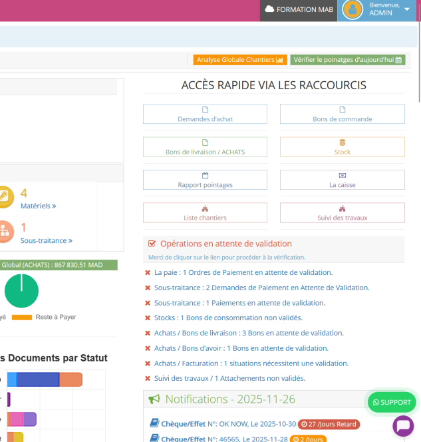Open La paie pending validation link
Screen dimensions: 421x442
pos(243,272)
